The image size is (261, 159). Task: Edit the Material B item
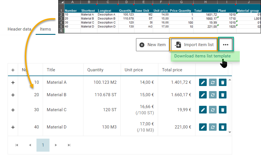point(203,95)
